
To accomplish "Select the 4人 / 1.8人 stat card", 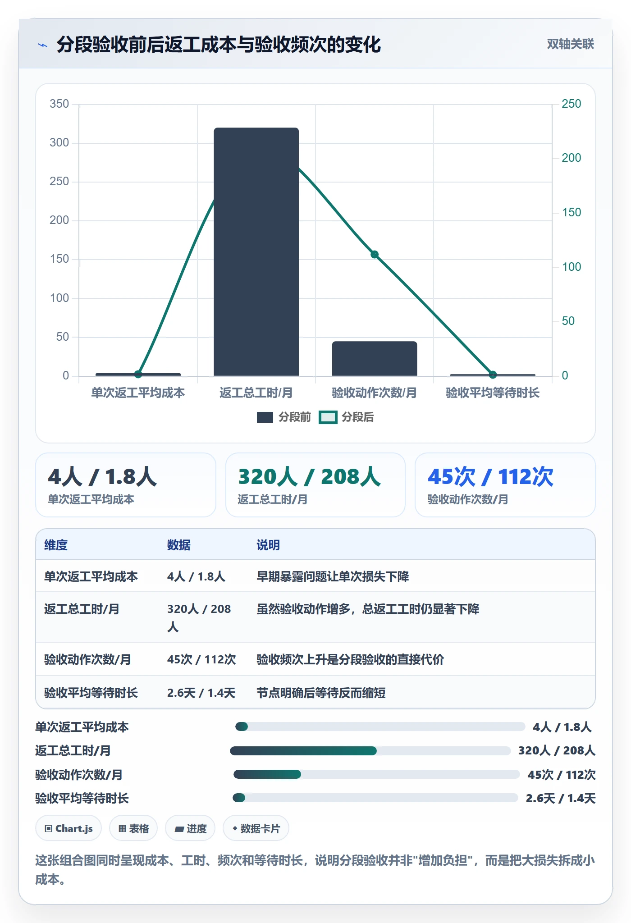I will pos(126,484).
